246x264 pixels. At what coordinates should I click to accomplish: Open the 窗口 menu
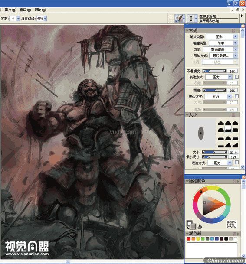(25, 10)
